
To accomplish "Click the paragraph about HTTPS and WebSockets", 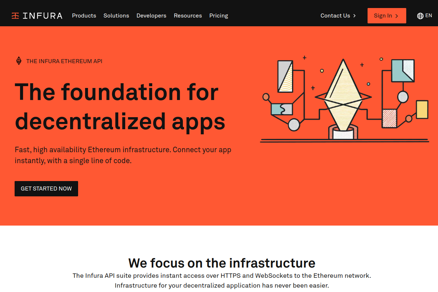I will pos(222,280).
